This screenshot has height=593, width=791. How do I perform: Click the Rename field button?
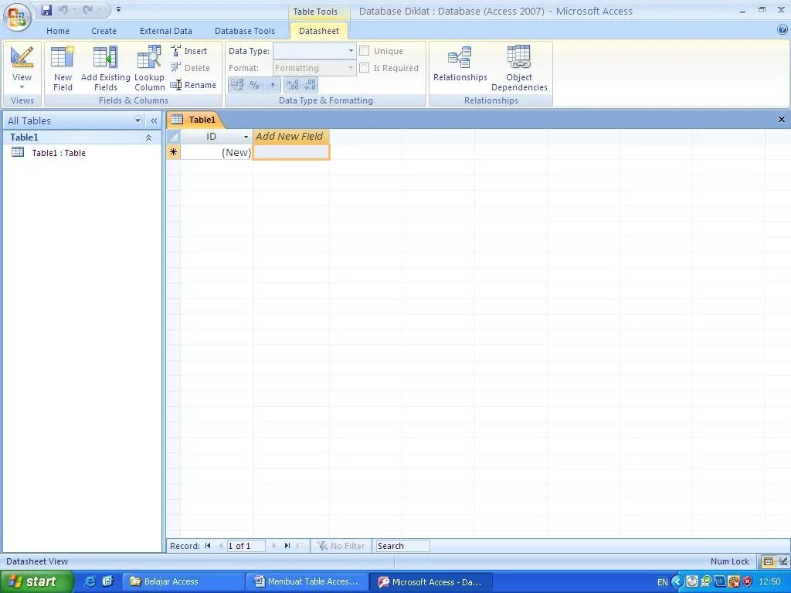click(x=193, y=85)
